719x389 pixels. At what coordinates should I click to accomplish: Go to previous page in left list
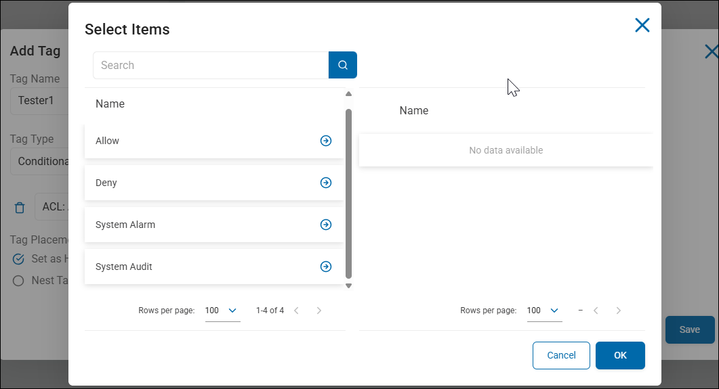coord(296,311)
